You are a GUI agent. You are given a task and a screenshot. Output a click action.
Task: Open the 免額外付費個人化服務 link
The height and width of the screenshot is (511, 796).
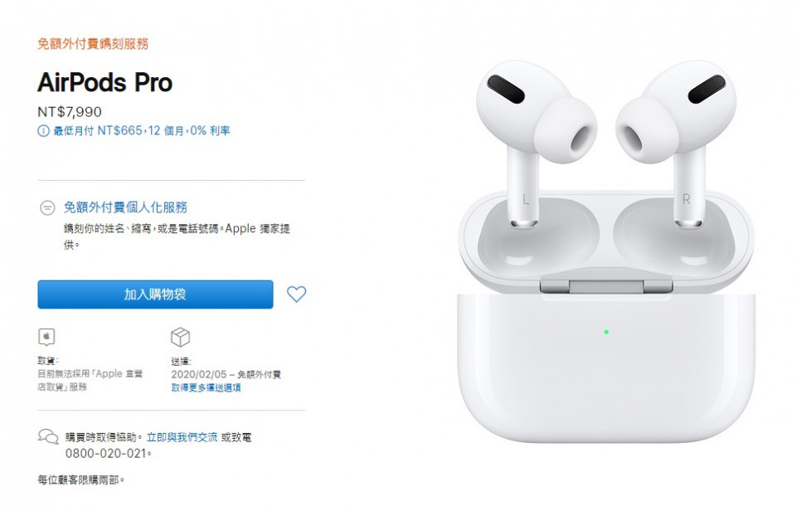click(x=125, y=207)
